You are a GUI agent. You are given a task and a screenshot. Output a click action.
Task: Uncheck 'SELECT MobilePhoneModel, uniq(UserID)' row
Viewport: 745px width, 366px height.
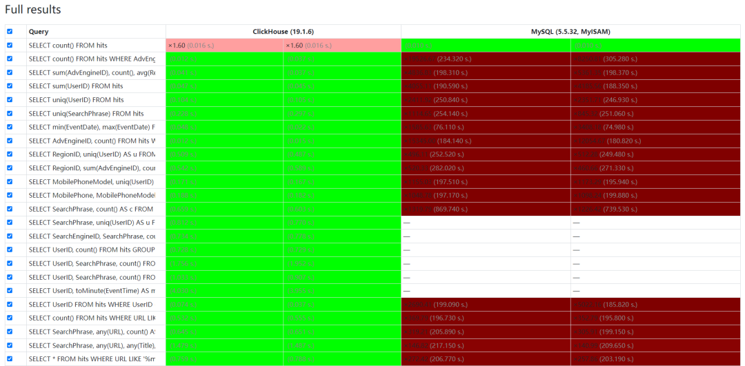[x=10, y=182]
